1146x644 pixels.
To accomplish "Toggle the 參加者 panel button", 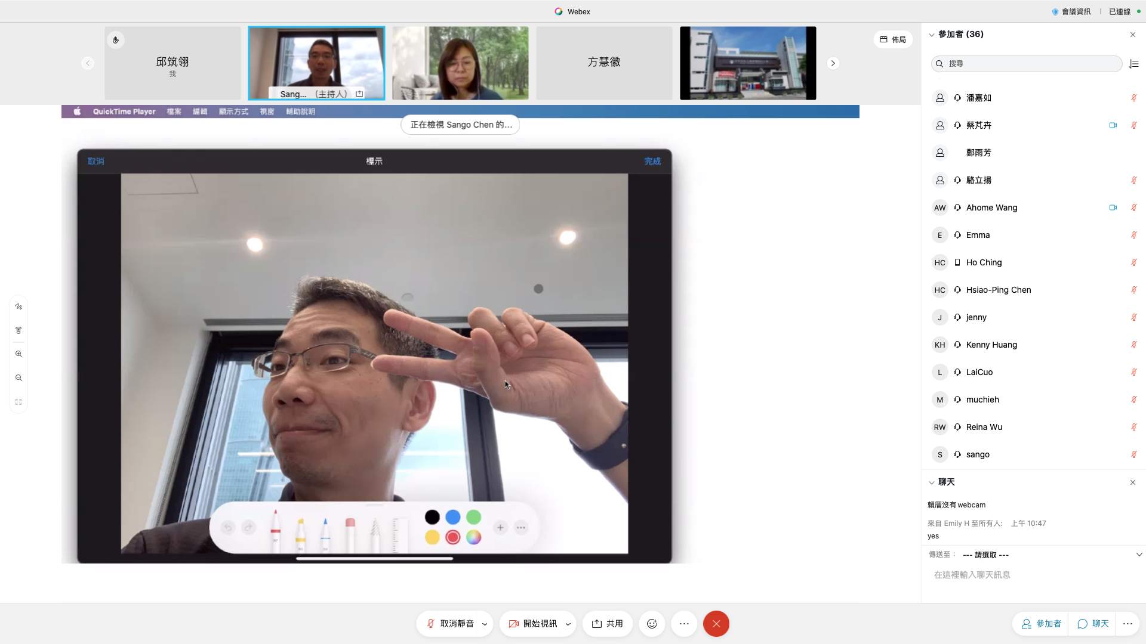I will coord(1041,624).
